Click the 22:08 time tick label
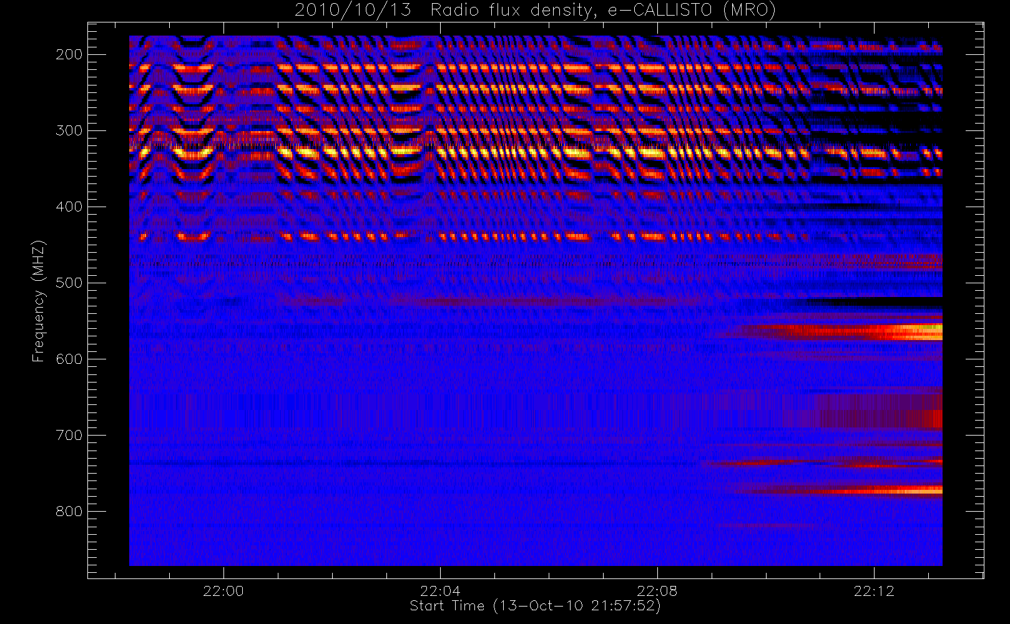Screen dimensions: 1010x624 click(x=657, y=591)
